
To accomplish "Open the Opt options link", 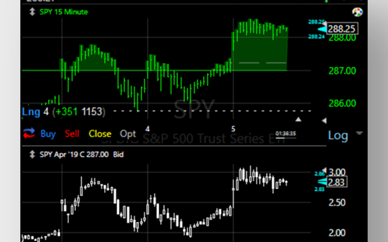I will click(x=128, y=134).
